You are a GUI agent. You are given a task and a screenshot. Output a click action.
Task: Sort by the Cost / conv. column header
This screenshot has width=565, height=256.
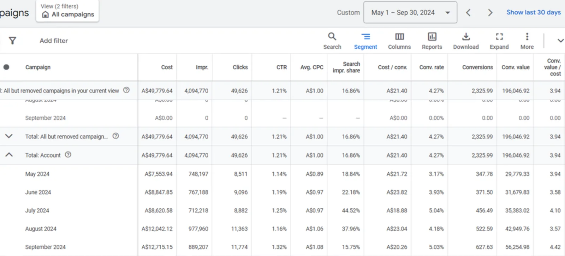click(x=392, y=67)
